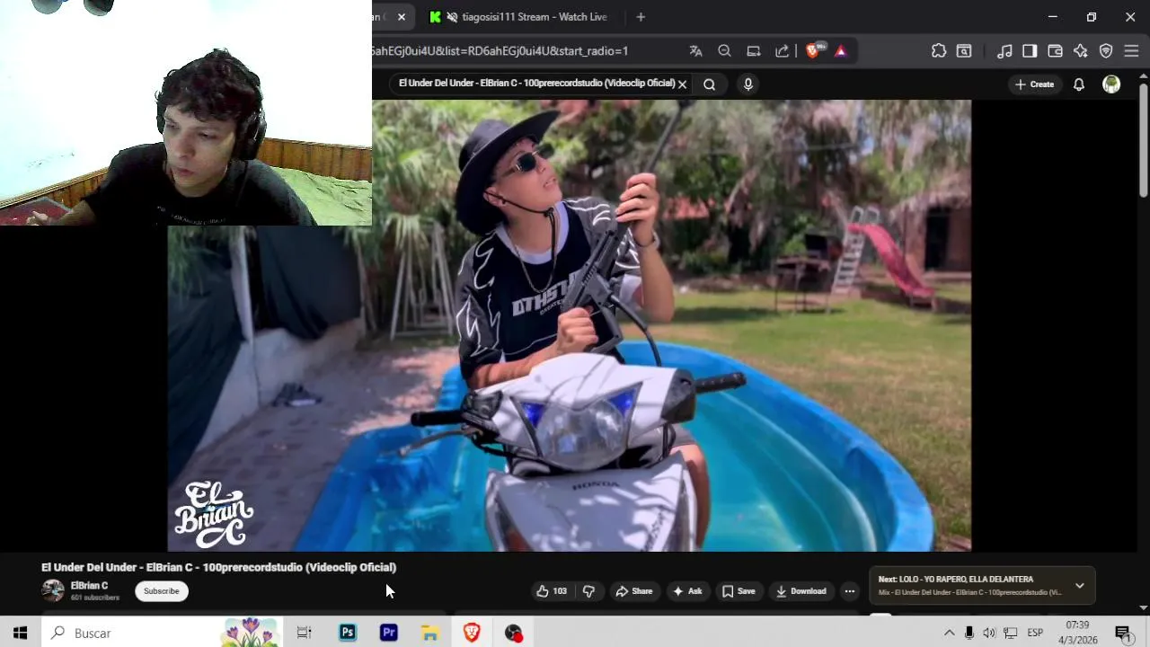Open the network tray icon
1150x647 pixels.
pyautogui.click(x=1010, y=634)
